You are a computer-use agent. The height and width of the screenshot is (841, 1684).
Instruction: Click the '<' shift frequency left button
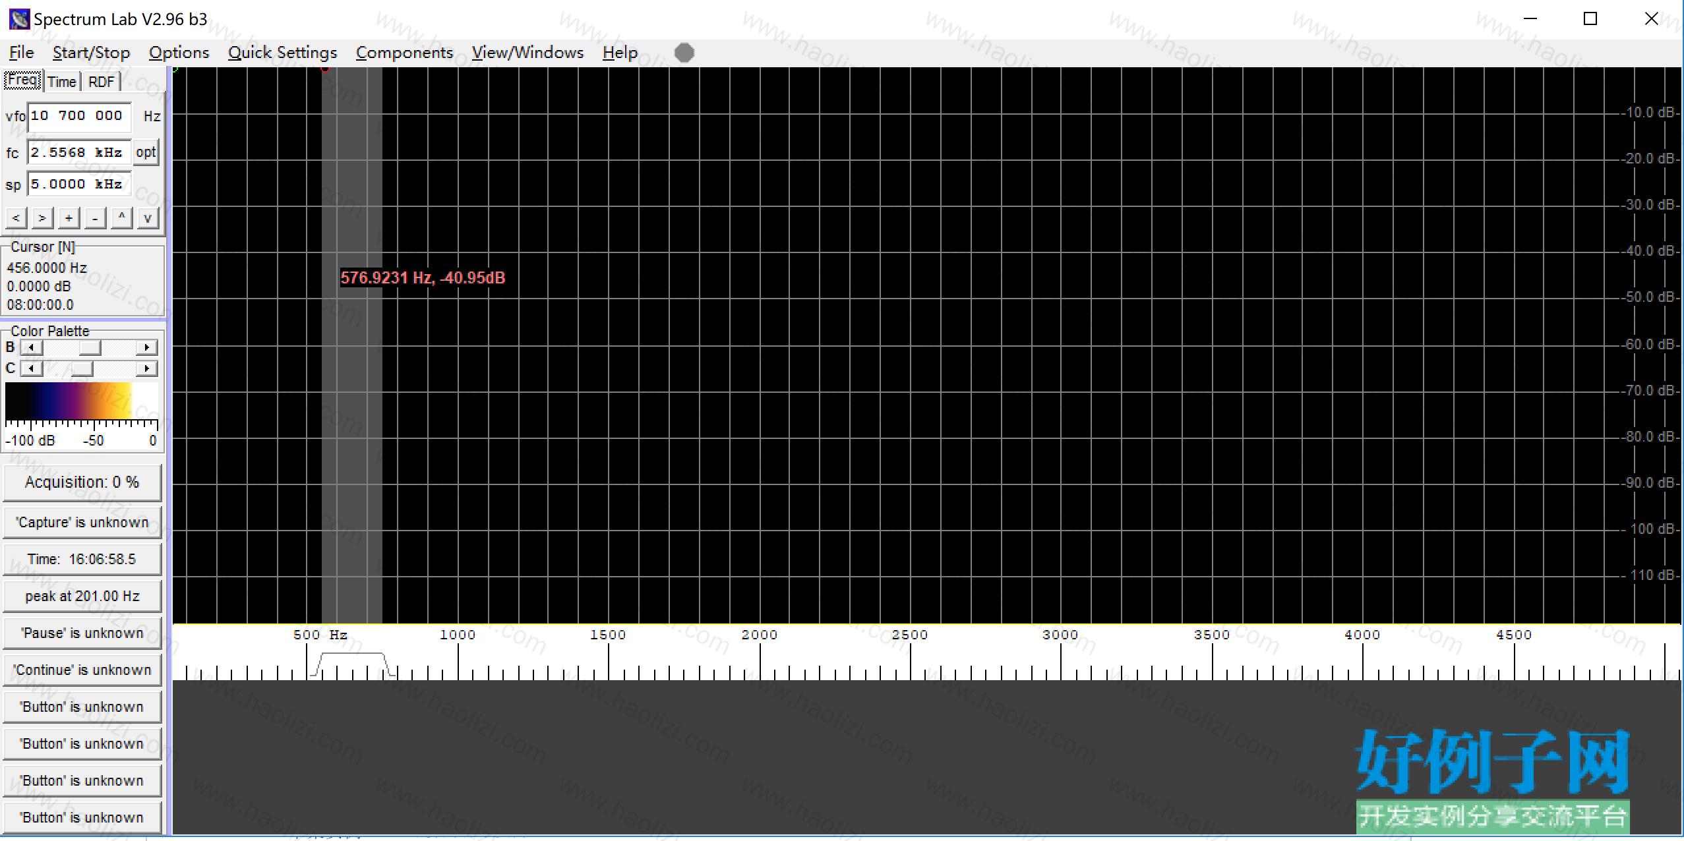click(x=16, y=217)
